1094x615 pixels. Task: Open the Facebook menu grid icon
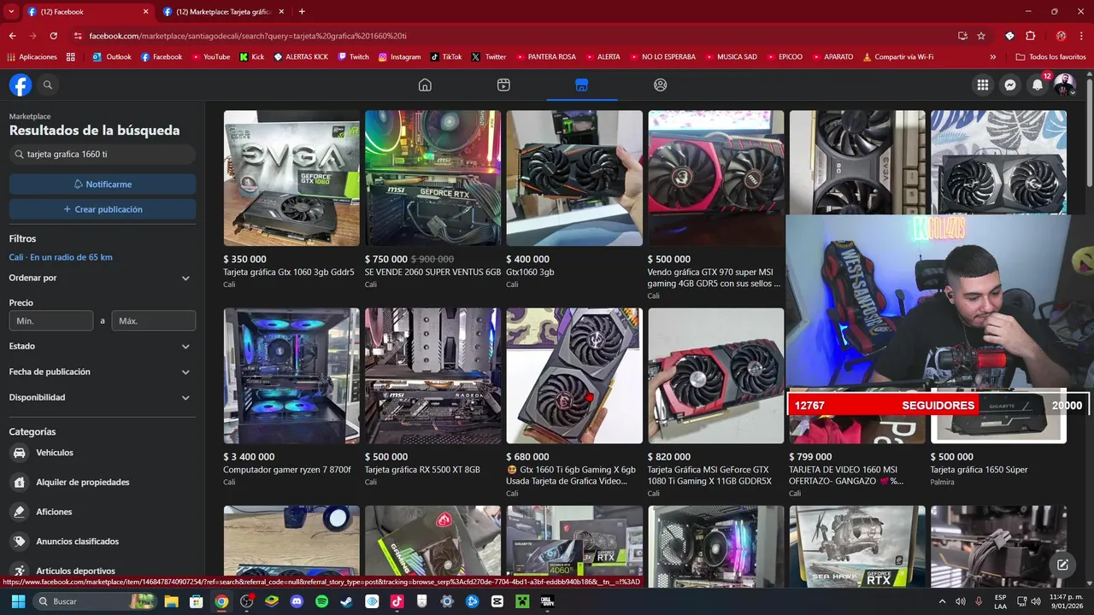[983, 85]
